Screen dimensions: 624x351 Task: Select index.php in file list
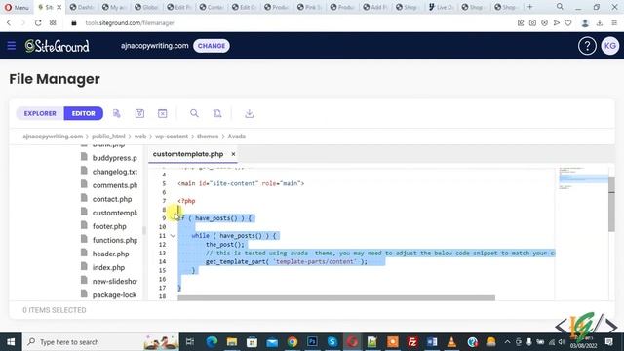click(103, 267)
